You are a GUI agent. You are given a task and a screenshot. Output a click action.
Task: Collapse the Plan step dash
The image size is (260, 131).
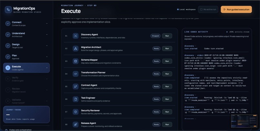pos(47,57)
